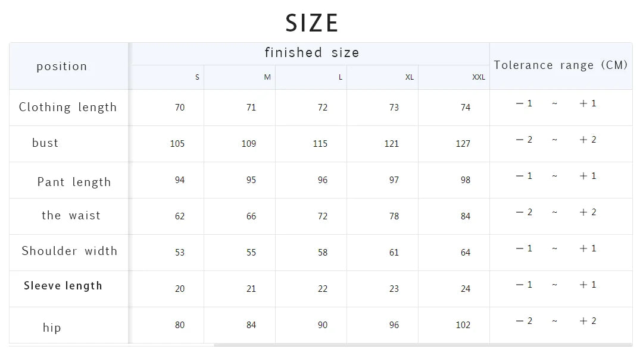This screenshot has width=643, height=359.
Task: Click the bust value 105 for S
Action: coord(177,144)
